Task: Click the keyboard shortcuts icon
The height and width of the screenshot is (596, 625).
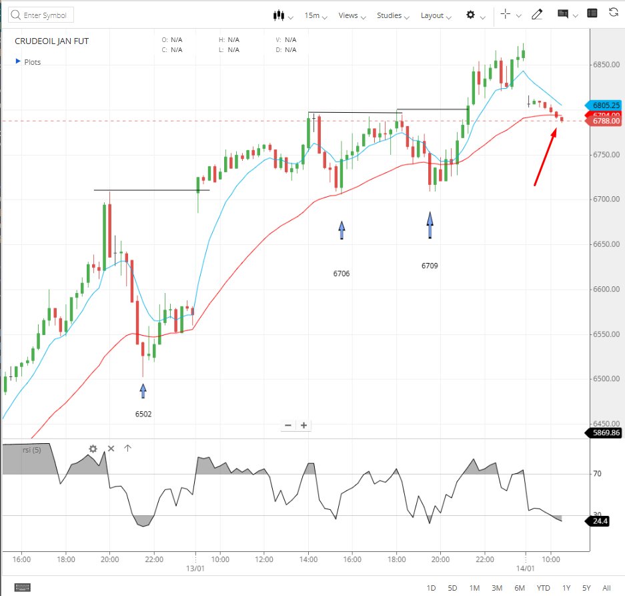Action: tap(22, 587)
